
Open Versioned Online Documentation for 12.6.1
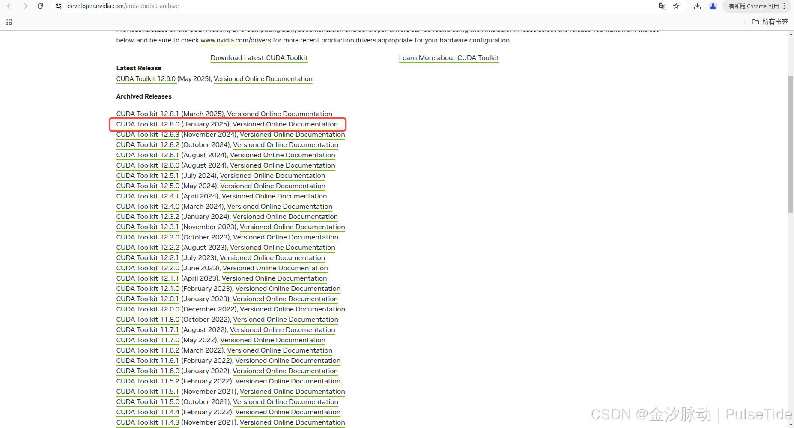pos(283,155)
